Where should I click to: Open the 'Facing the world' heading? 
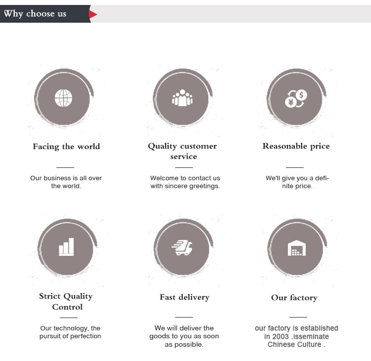pos(66,147)
